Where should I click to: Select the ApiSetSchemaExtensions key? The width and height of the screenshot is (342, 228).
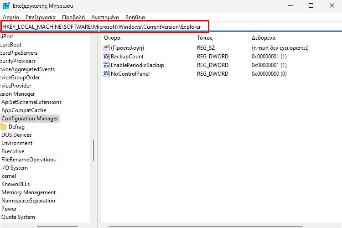(x=31, y=102)
